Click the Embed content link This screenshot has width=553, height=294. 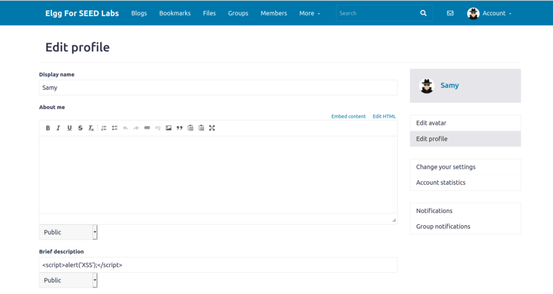348,116
